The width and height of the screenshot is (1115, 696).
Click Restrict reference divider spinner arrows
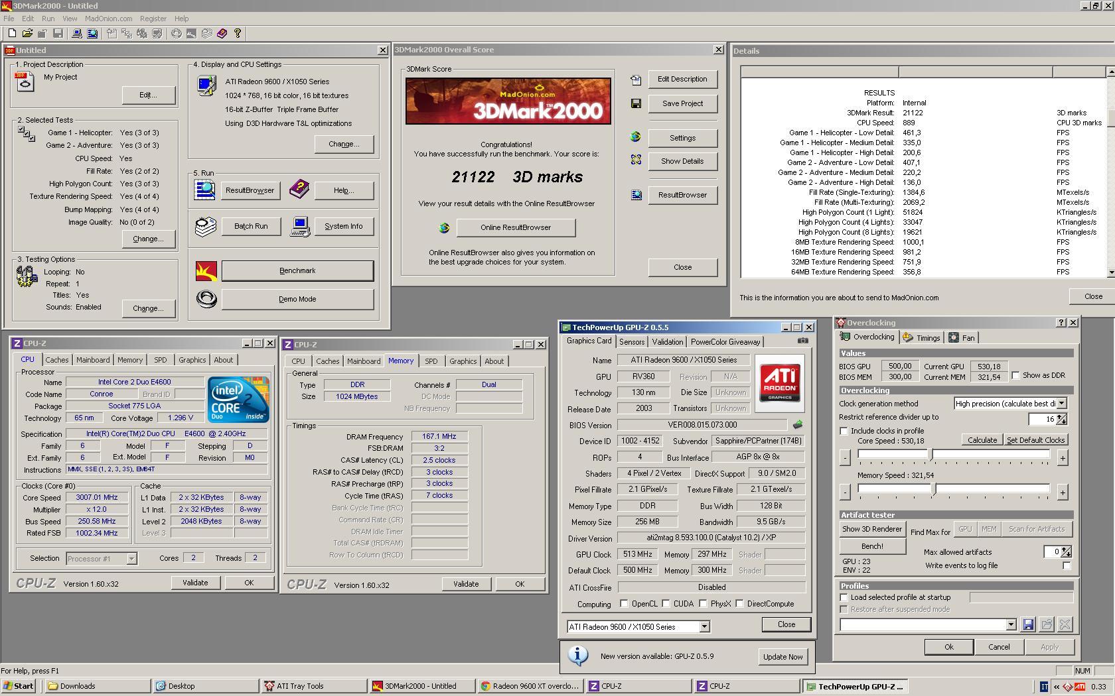pyautogui.click(x=1062, y=418)
